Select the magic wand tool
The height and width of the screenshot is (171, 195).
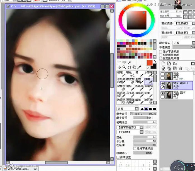coord(129,63)
